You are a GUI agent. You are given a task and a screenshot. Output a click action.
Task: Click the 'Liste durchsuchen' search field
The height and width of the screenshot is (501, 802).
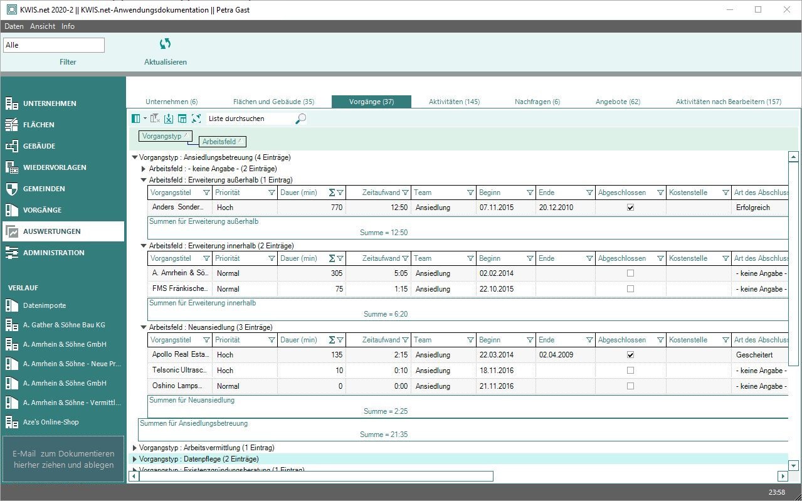(250, 119)
